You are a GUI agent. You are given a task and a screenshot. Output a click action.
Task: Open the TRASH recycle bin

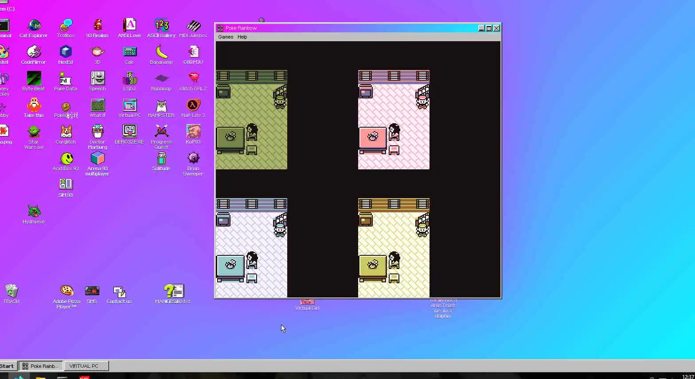(12, 294)
